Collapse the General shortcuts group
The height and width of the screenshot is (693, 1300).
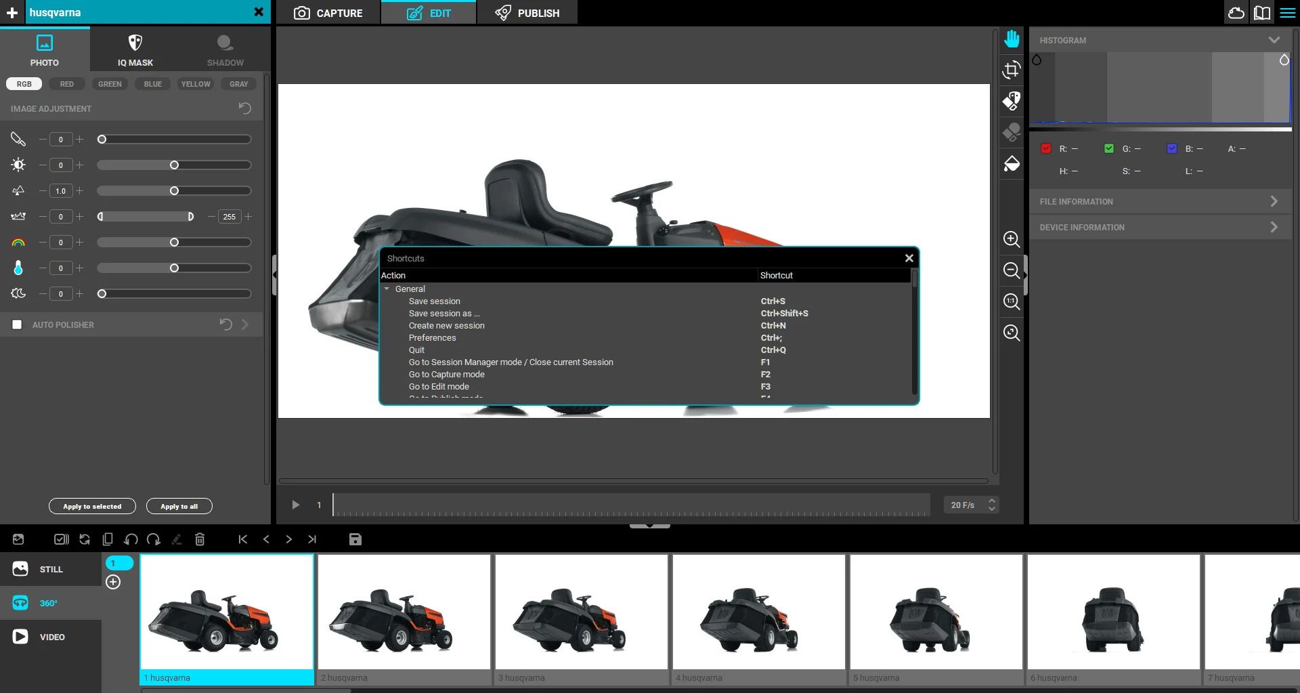(387, 289)
